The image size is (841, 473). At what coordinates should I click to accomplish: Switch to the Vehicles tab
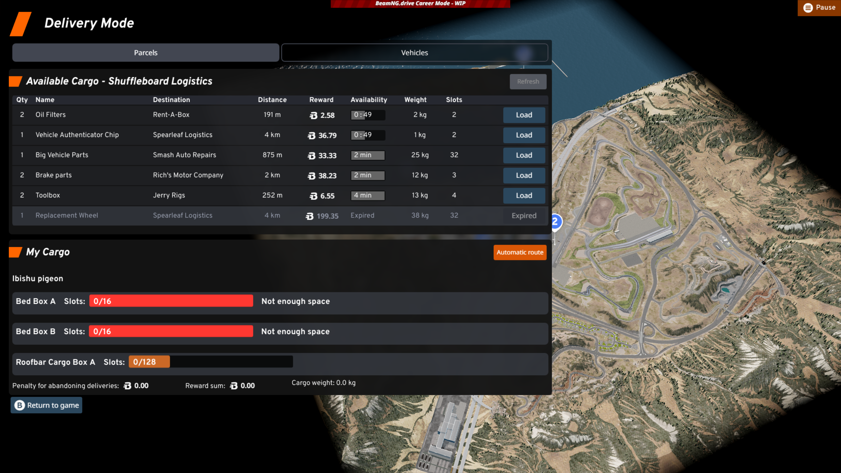point(415,53)
